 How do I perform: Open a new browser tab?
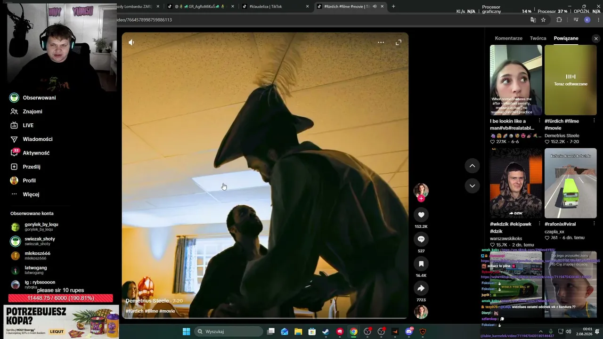click(x=393, y=7)
